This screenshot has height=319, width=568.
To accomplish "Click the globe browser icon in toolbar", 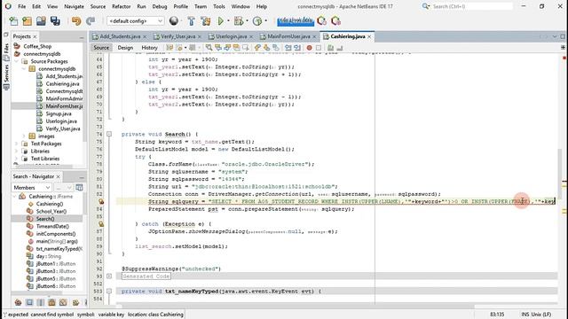I will (174, 21).
